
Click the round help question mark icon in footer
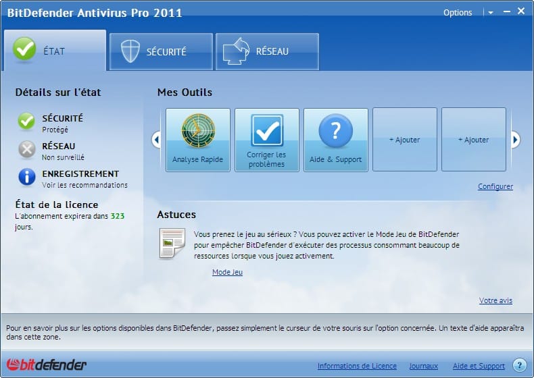point(519,365)
